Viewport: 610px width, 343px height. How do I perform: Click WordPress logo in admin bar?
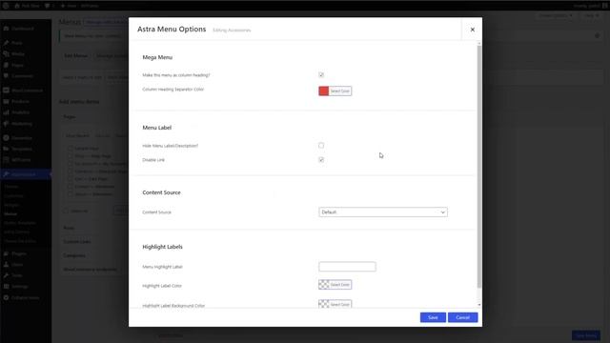[6, 6]
